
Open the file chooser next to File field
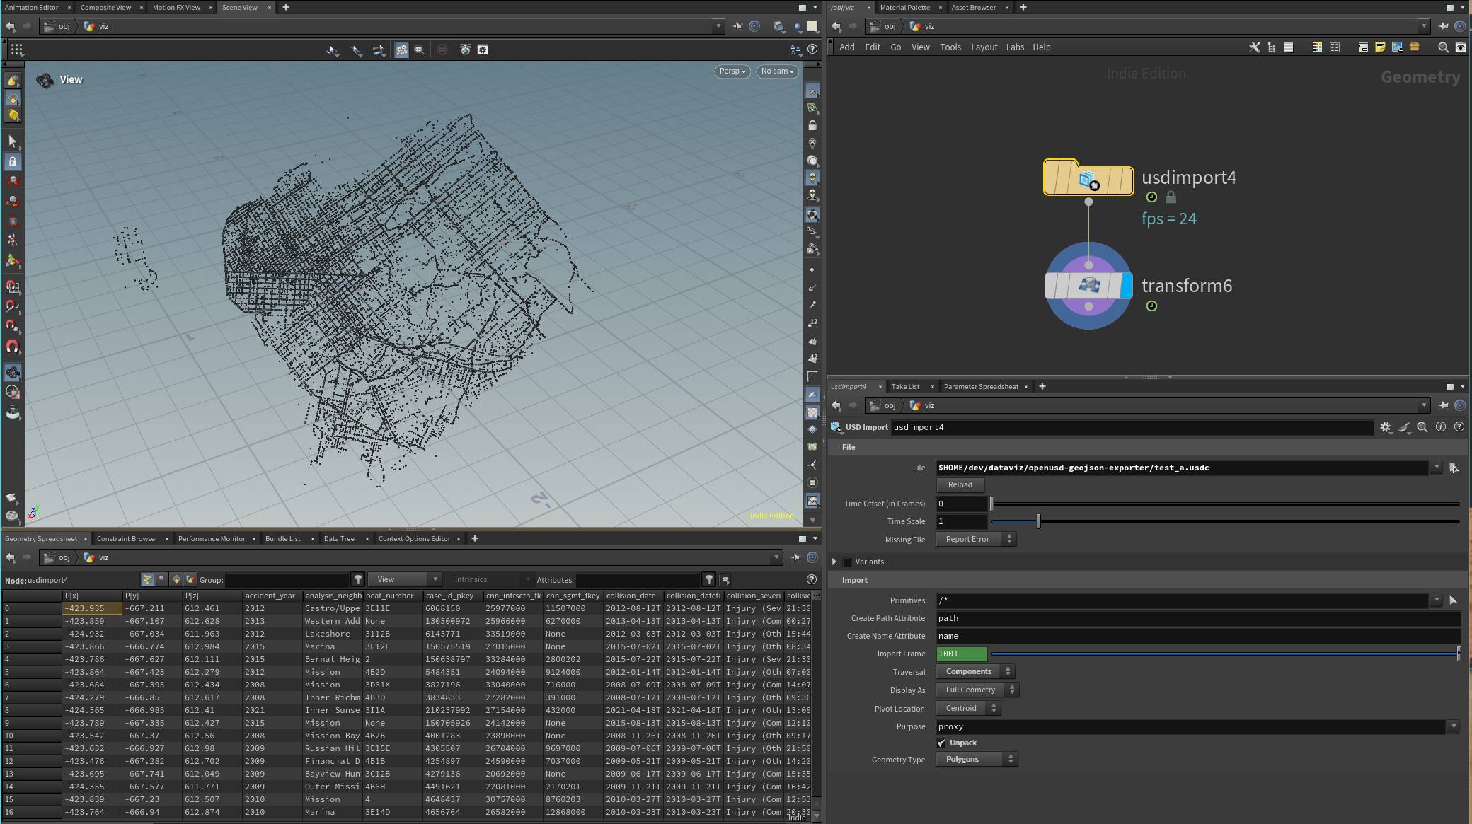[x=1453, y=468]
